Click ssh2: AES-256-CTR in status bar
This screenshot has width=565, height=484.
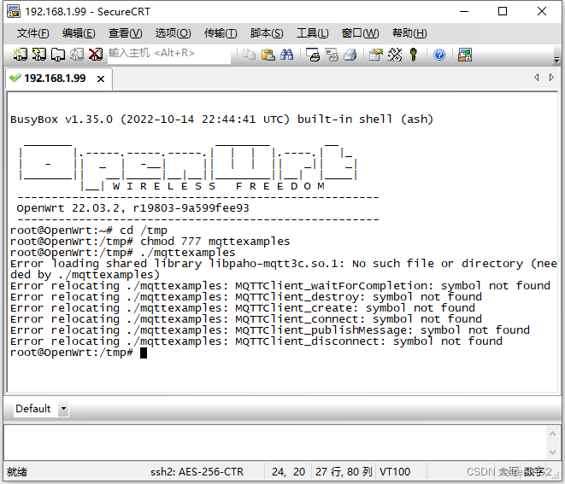197,472
